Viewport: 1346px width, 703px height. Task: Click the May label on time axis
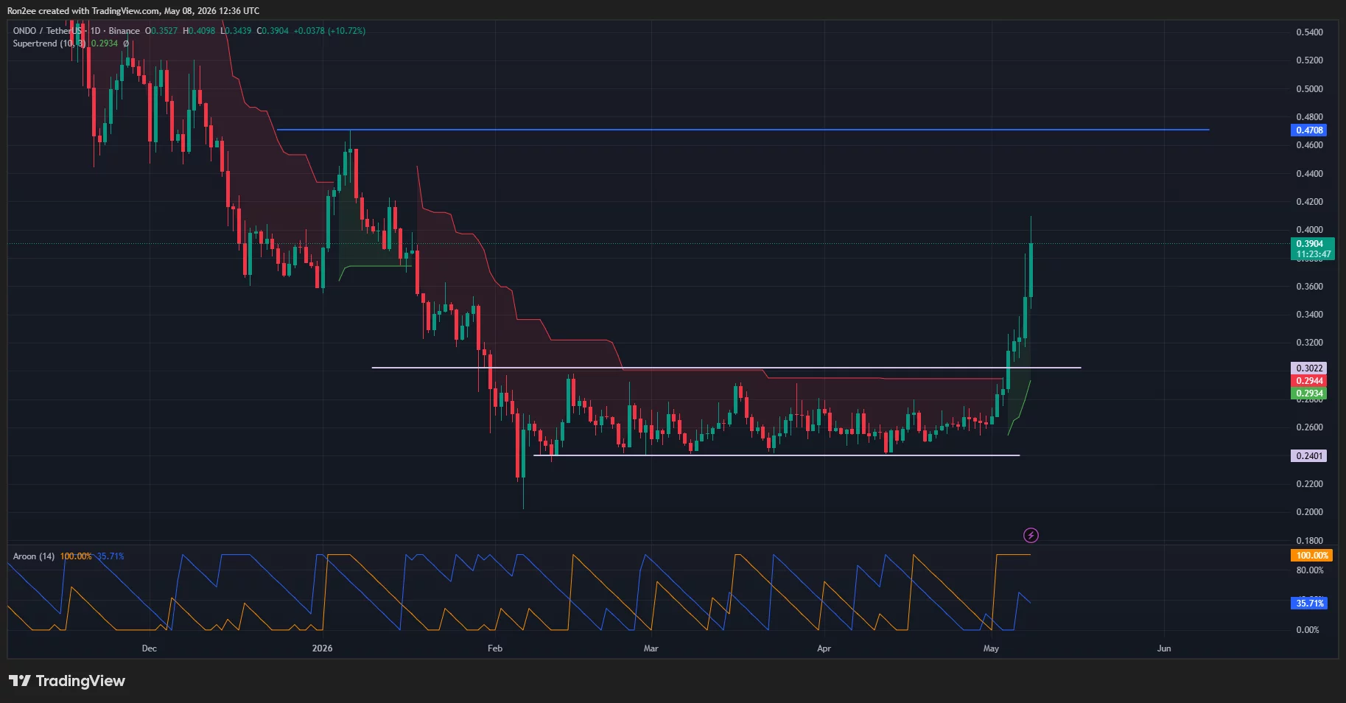991,648
